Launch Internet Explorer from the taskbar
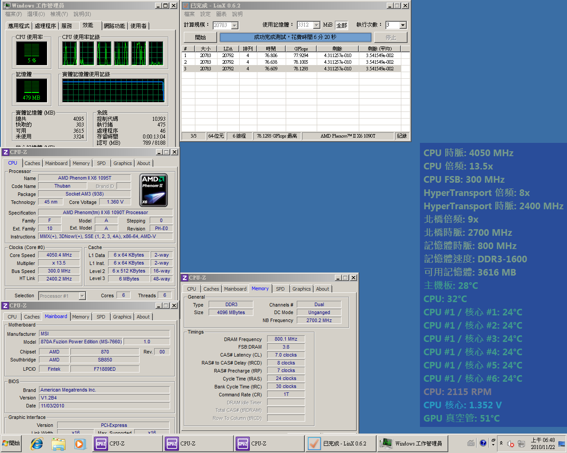 [x=36, y=443]
